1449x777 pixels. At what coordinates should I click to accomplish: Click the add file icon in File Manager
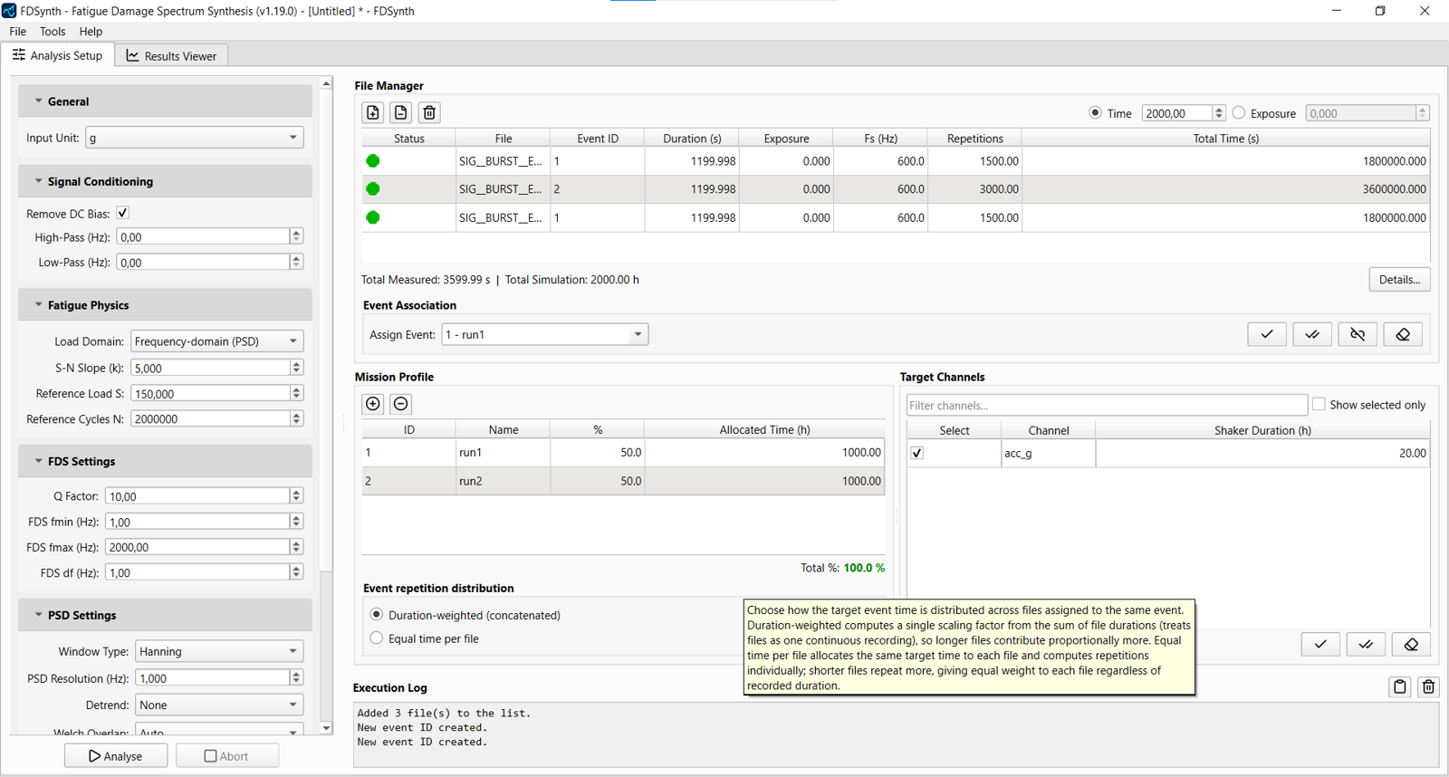[372, 112]
